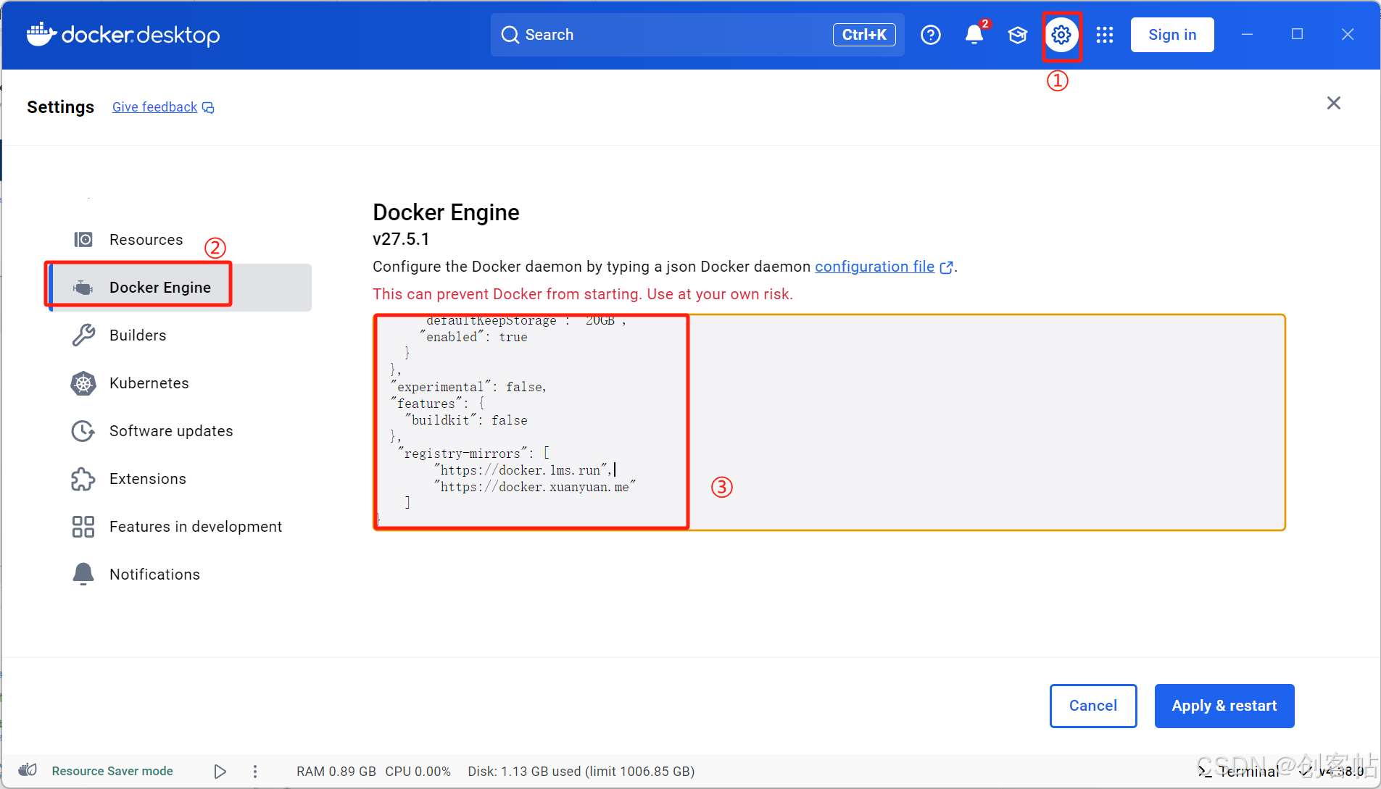Click the Search magnifier icon
Viewport: 1381px width, 789px height.
(x=510, y=35)
